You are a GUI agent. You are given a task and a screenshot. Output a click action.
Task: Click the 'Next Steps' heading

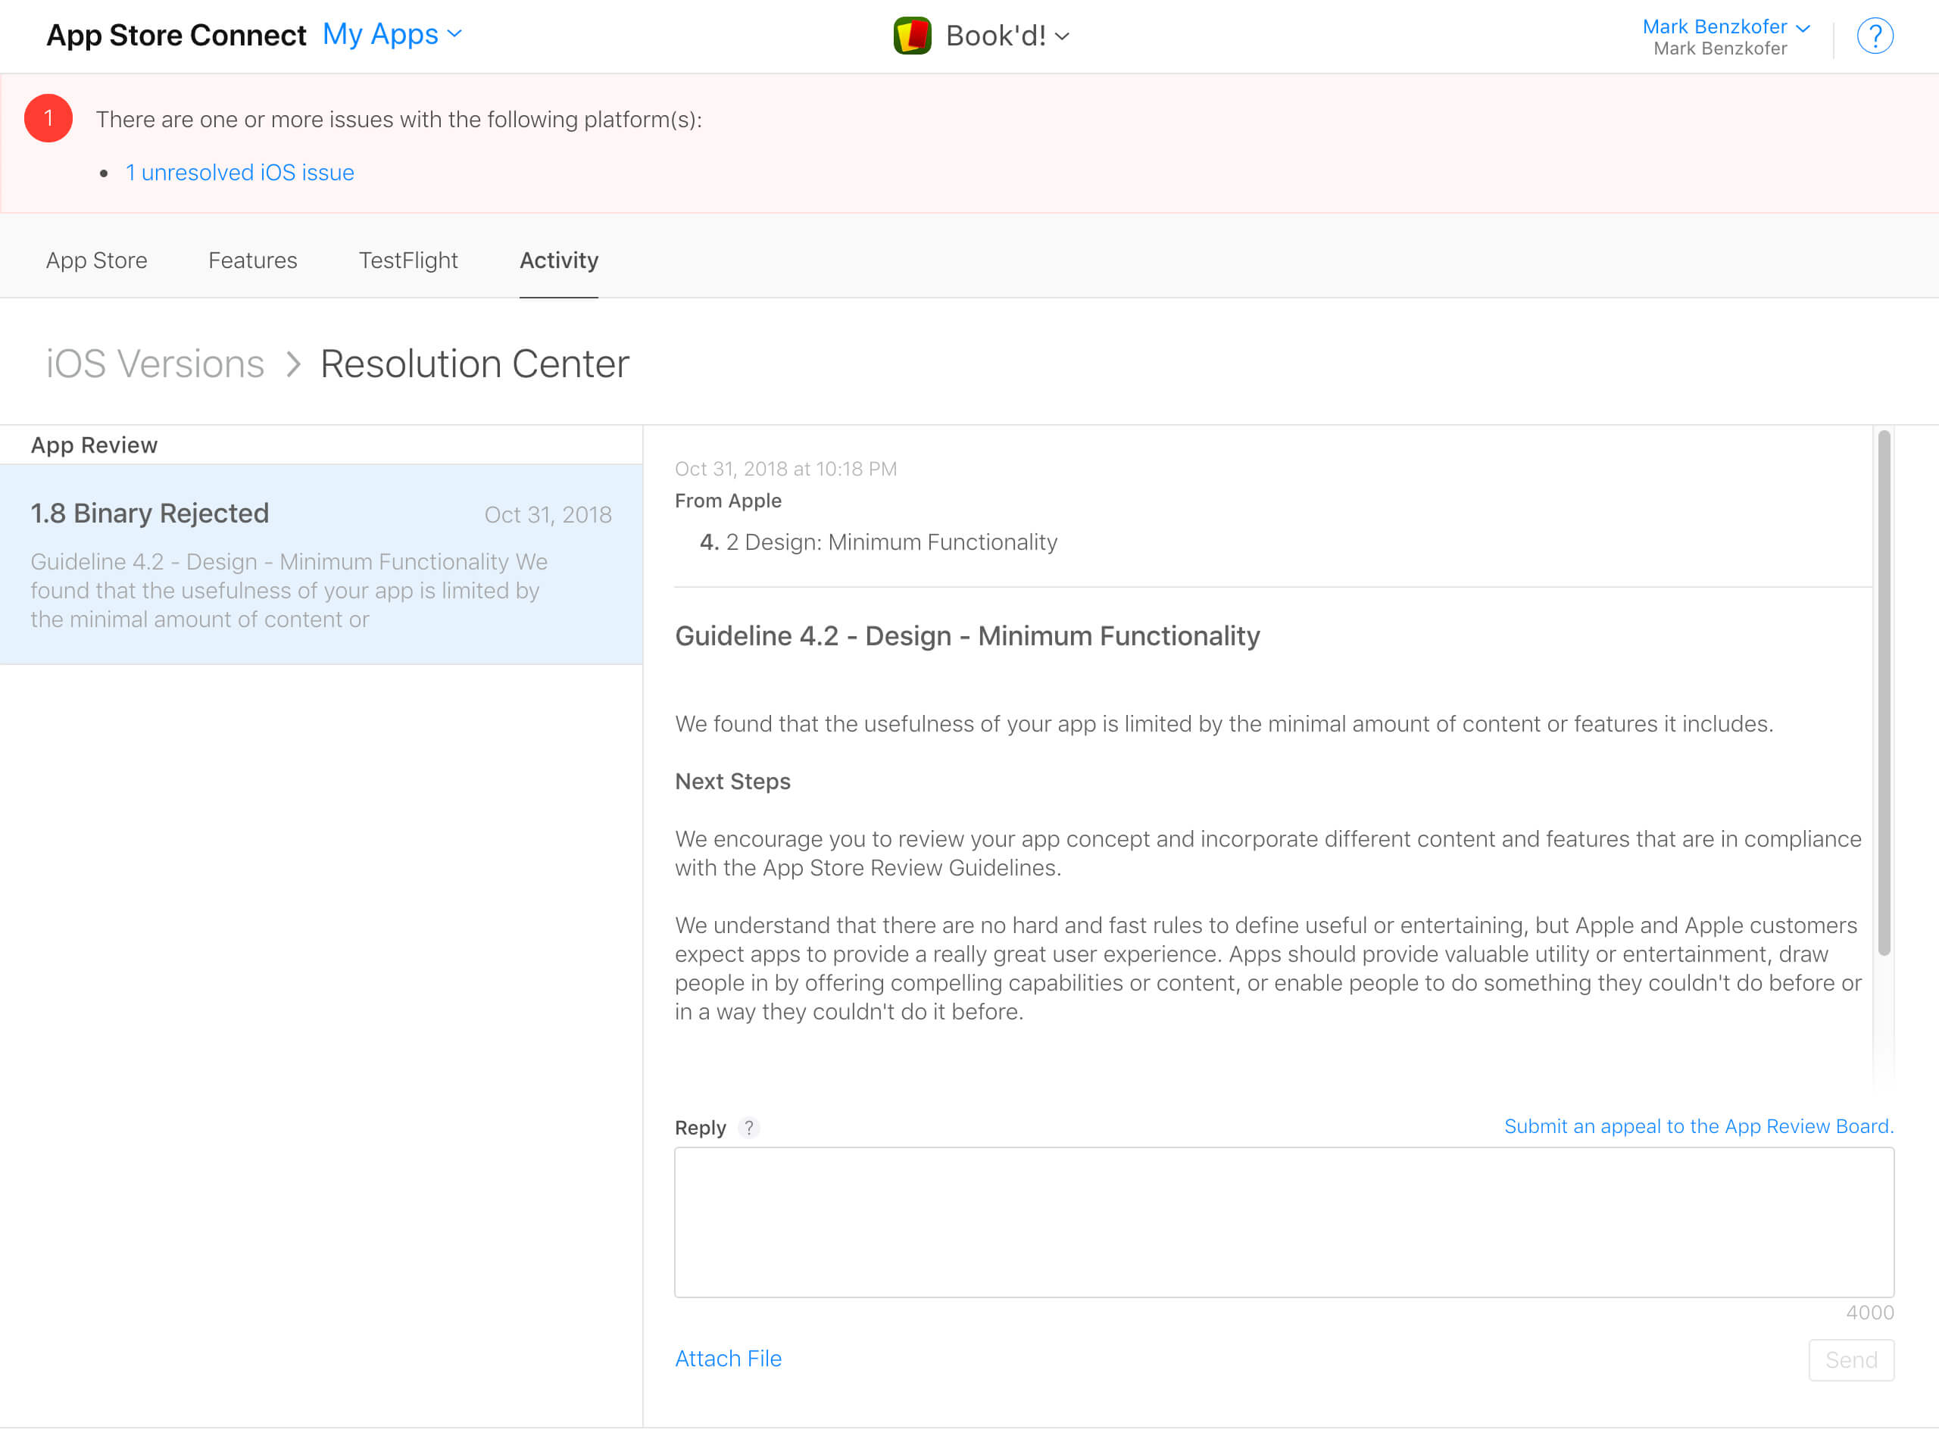tap(732, 782)
